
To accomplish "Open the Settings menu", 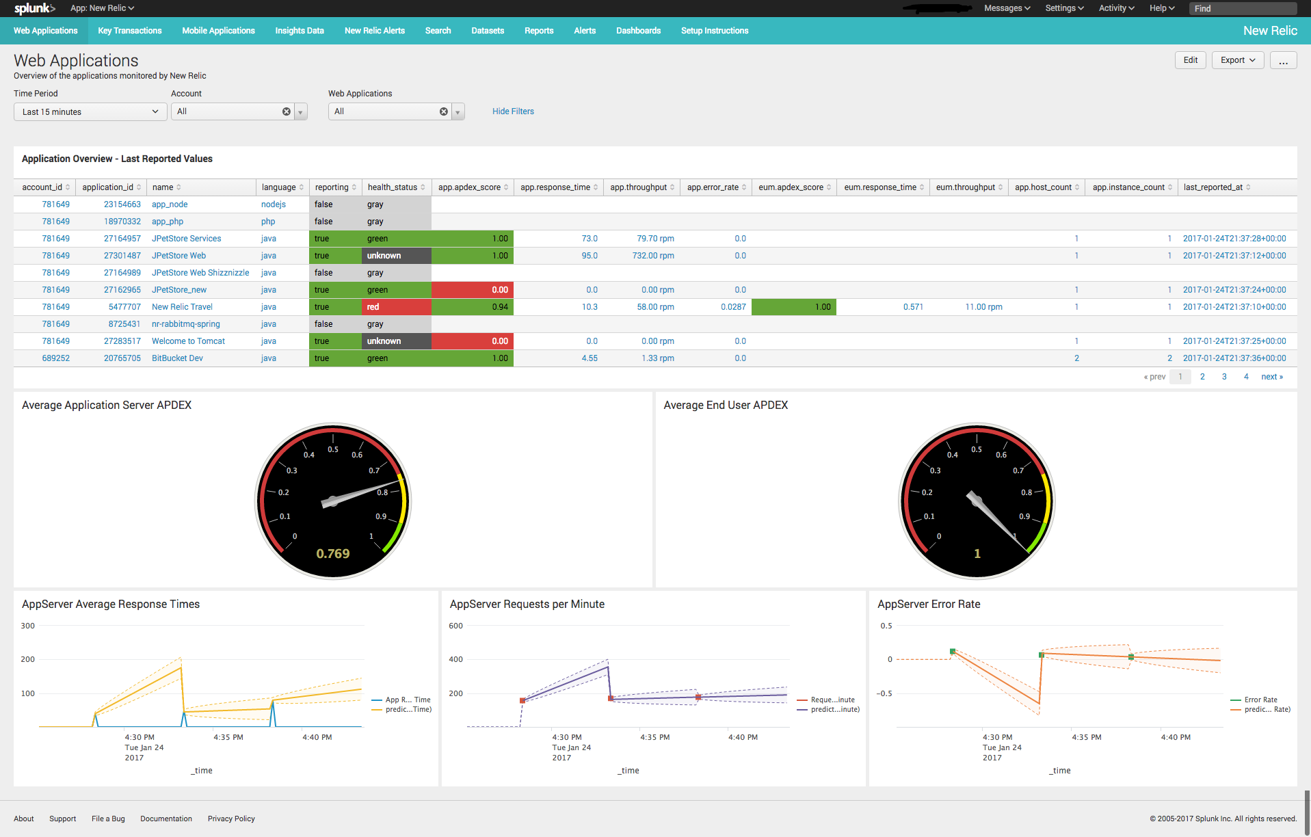I will click(1064, 8).
